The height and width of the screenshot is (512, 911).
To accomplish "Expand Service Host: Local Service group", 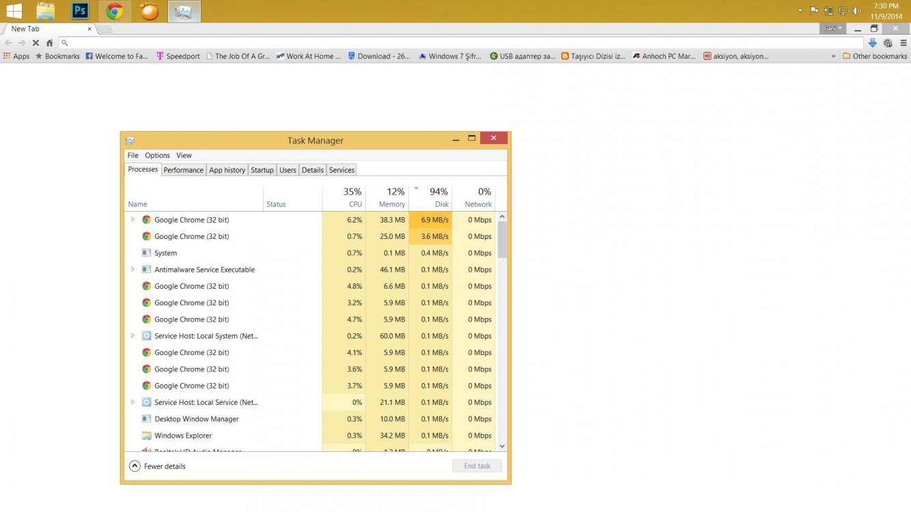I will pyautogui.click(x=132, y=402).
